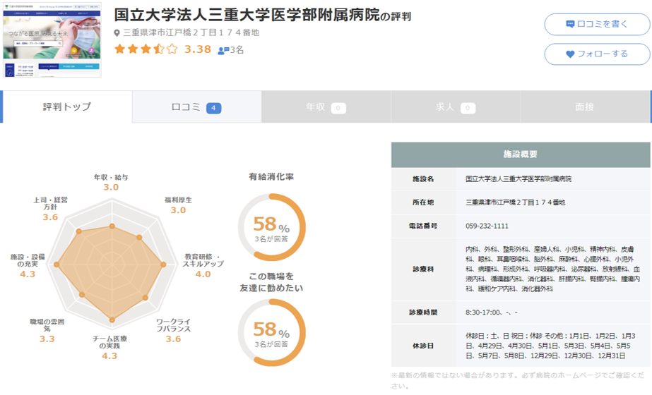This screenshot has height=395, width=652.
Task: Click the ワークライフバランス score 3.6
Action: click(x=173, y=339)
